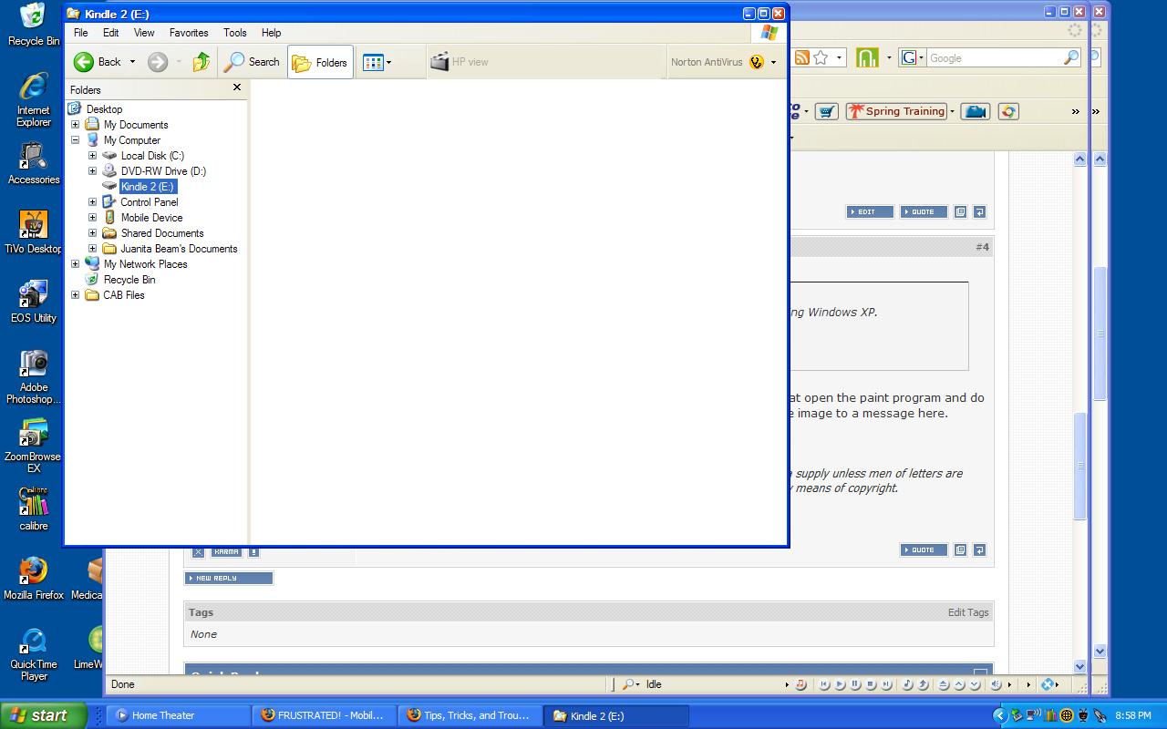Open the Help menu

click(271, 33)
